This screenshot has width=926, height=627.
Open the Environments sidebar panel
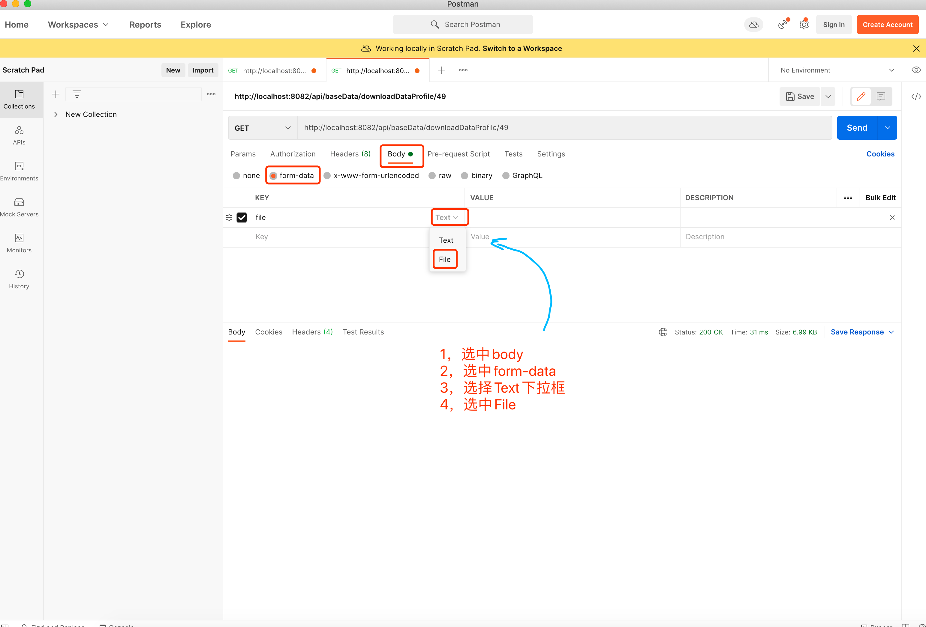click(19, 171)
